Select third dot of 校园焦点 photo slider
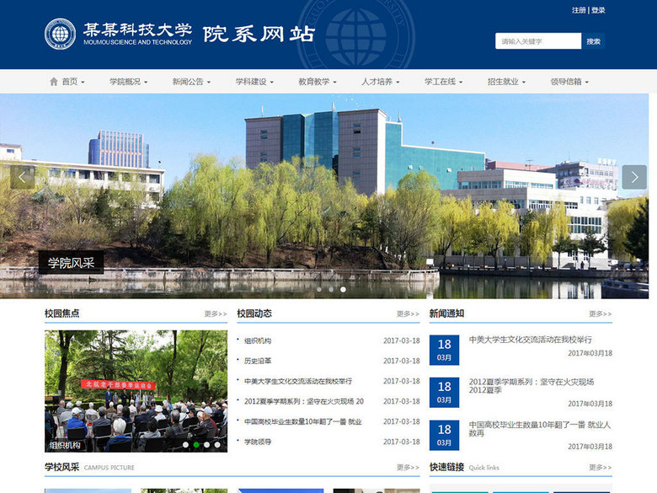657x493 pixels. tap(206, 445)
